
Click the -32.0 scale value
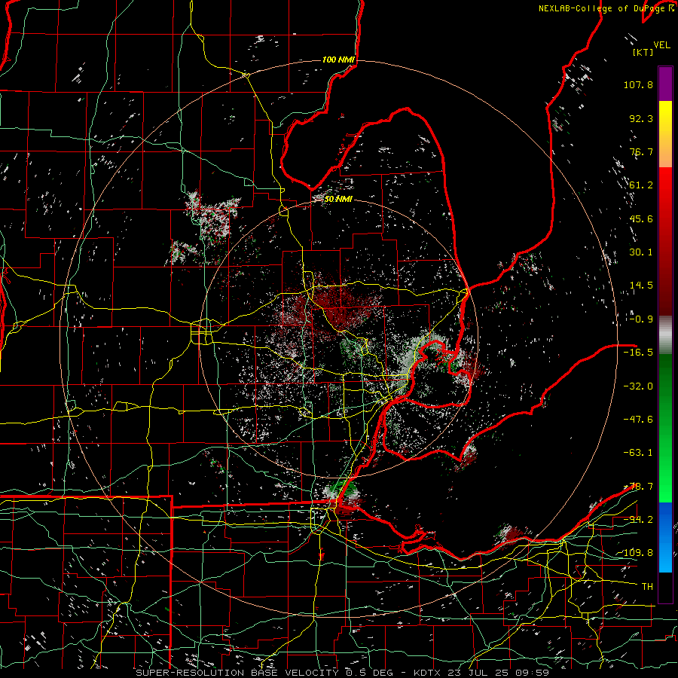pos(638,386)
